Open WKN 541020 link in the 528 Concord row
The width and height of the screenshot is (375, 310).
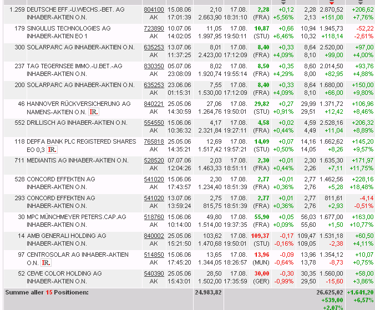154,180
